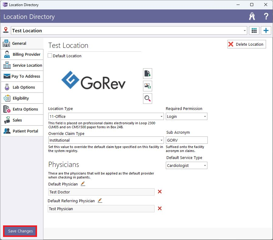Click the permissions keys icon in header
The width and height of the screenshot is (273, 240).
click(x=252, y=16)
